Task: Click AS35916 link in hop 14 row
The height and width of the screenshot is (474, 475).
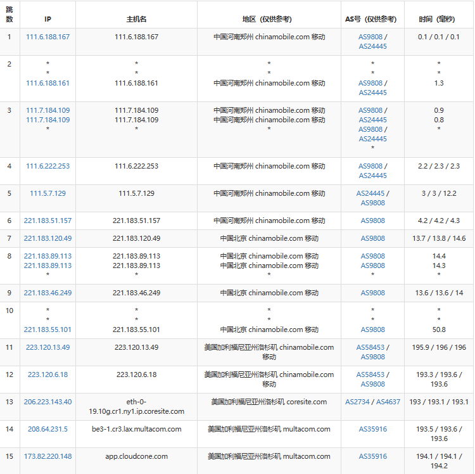Action: click(x=372, y=429)
